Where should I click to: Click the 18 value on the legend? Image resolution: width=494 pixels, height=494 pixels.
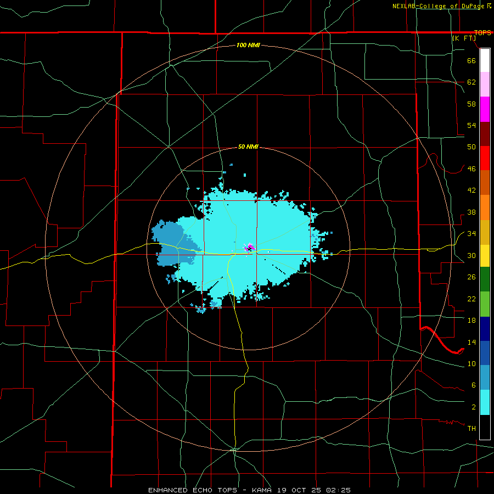tap(471, 320)
